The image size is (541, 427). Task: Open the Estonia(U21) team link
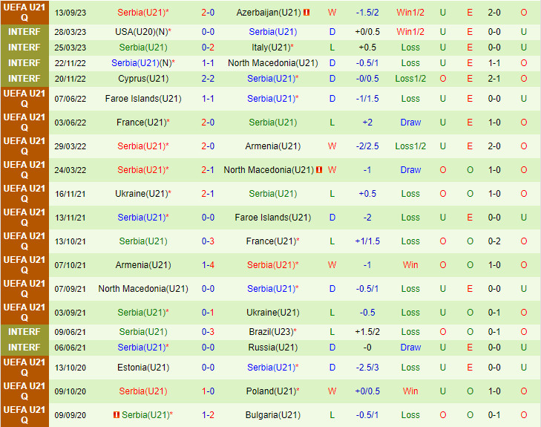click(142, 368)
